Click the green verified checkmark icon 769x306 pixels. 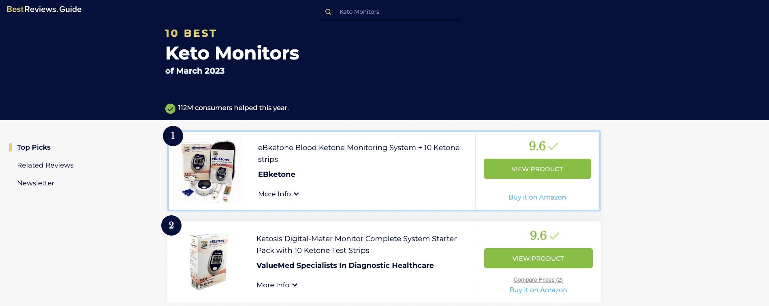tap(170, 108)
